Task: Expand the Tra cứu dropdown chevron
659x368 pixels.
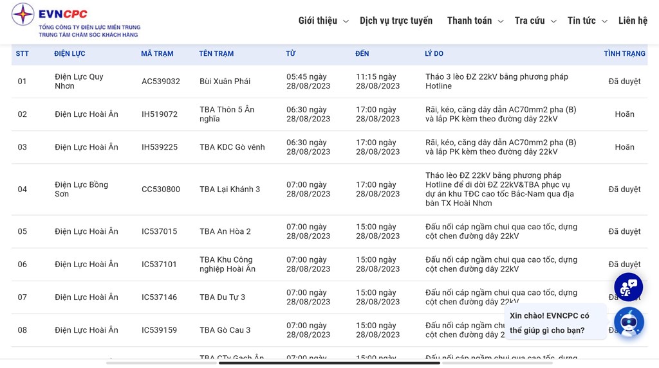Action: pos(553,21)
